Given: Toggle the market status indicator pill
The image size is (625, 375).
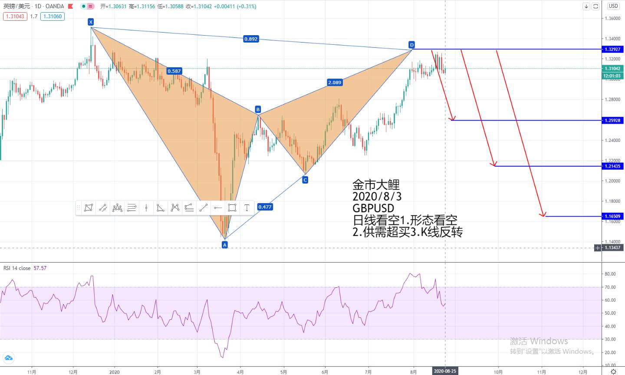Looking at the screenshot, I should click(x=87, y=7).
